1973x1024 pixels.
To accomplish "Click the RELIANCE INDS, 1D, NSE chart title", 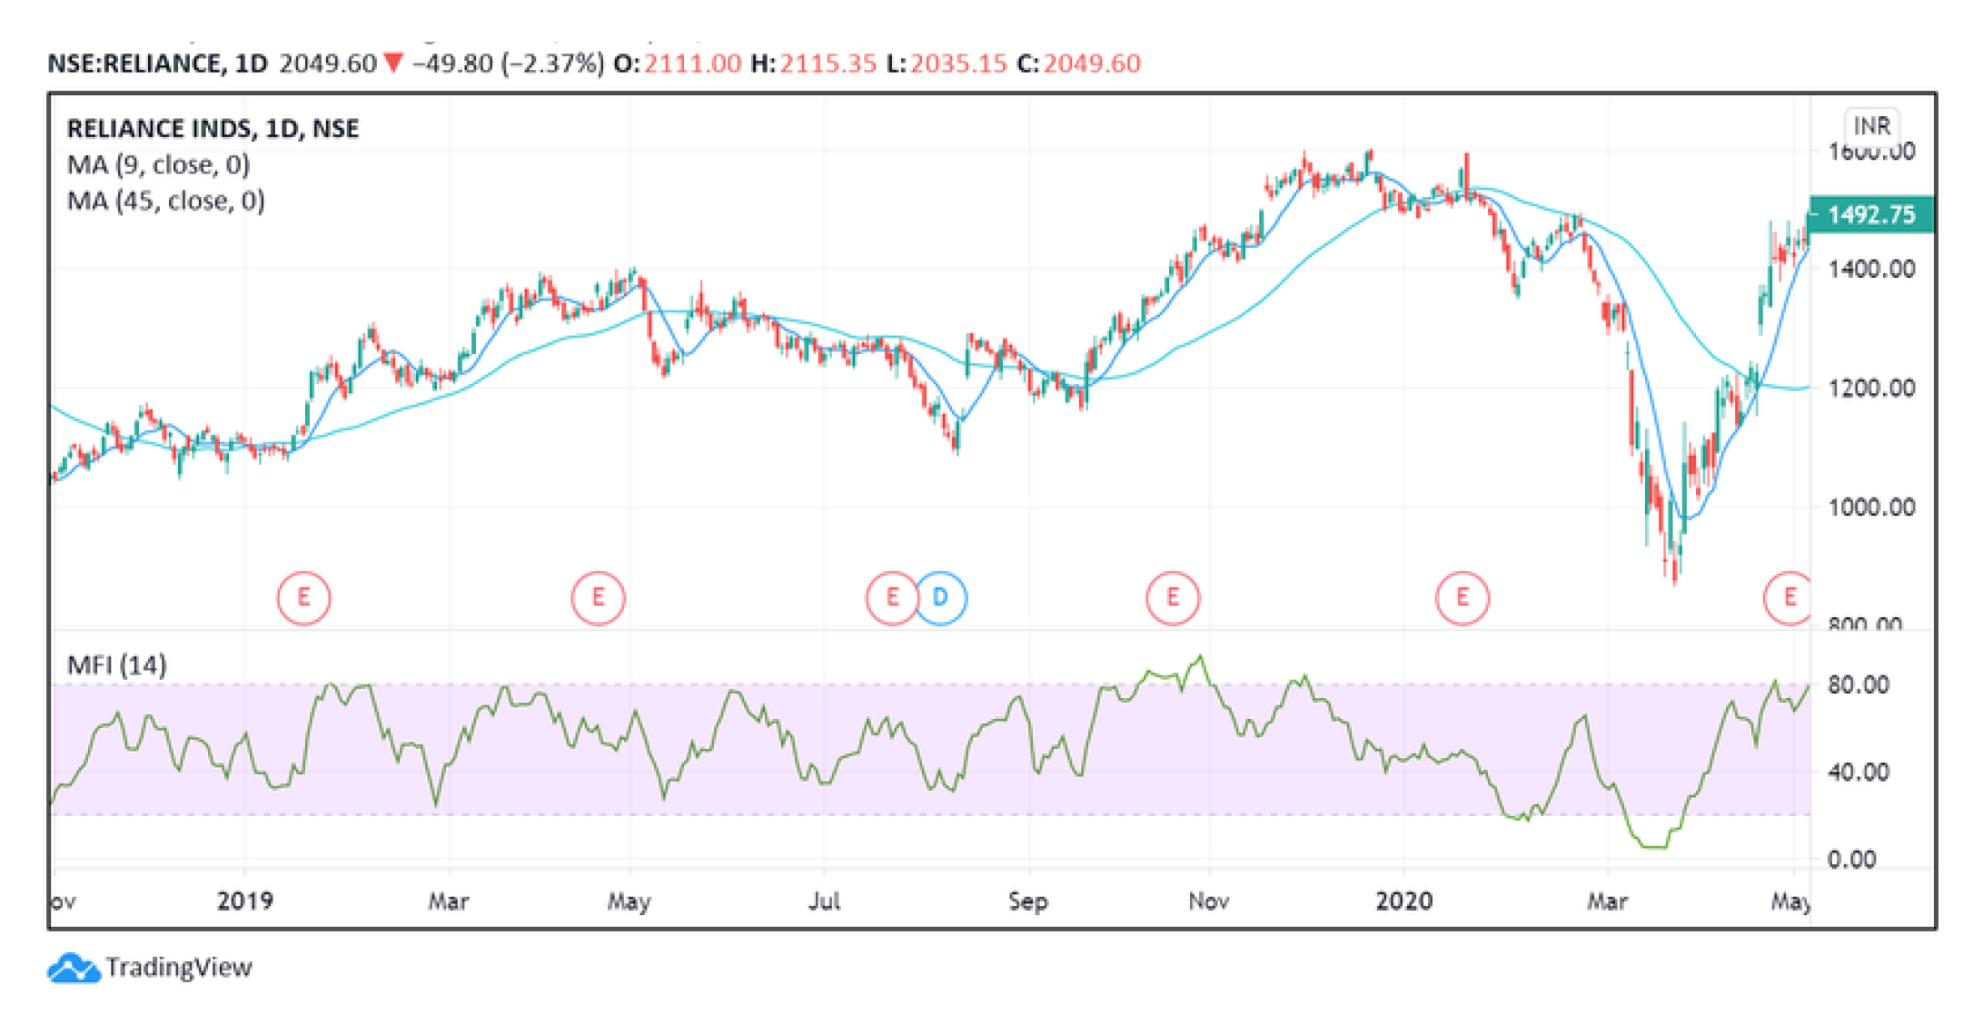I will 213,128.
